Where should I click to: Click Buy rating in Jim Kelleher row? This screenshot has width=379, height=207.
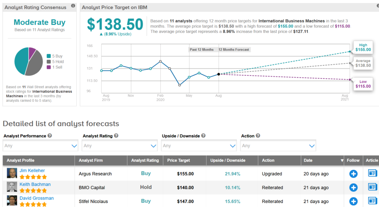pos(146,173)
